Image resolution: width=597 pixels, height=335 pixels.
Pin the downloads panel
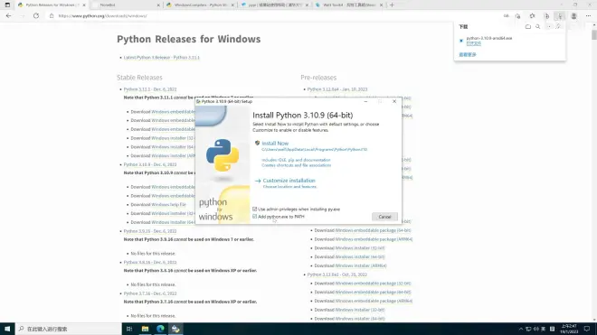click(558, 26)
